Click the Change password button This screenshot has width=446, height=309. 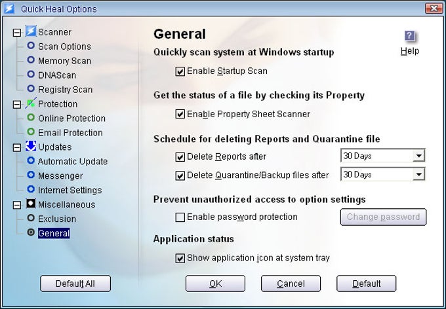point(383,217)
